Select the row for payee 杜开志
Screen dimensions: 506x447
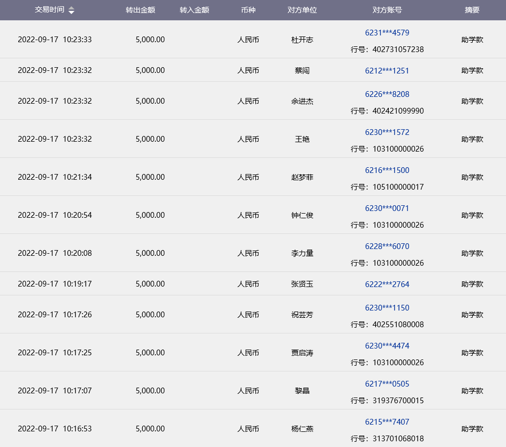[x=302, y=40]
